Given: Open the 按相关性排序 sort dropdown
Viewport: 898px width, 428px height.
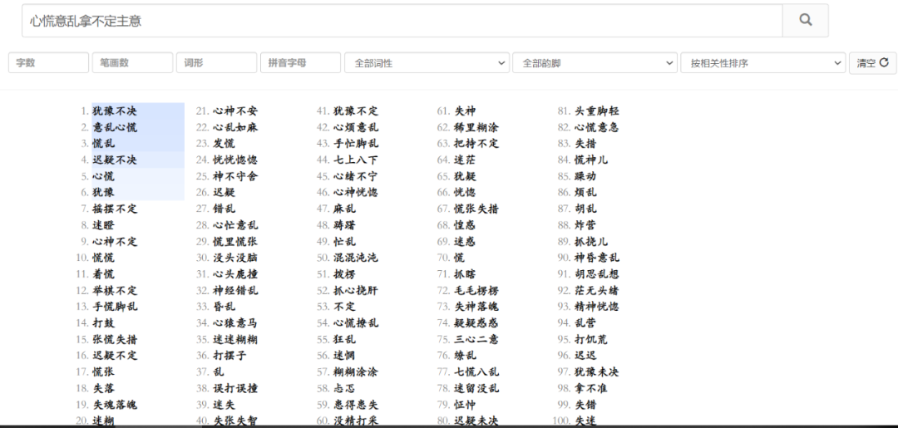Looking at the screenshot, I should (762, 63).
